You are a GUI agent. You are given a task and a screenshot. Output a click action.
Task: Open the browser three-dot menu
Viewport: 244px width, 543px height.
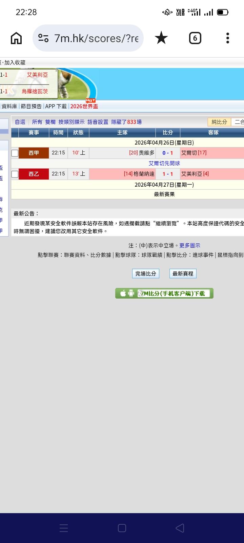click(x=228, y=38)
